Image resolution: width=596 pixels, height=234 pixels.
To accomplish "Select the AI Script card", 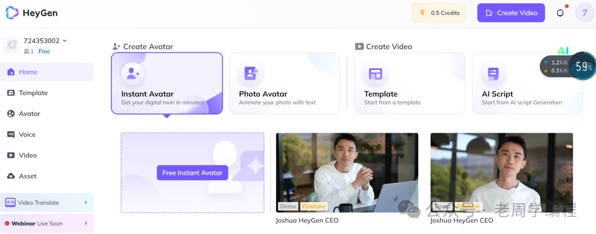I will pos(527,83).
